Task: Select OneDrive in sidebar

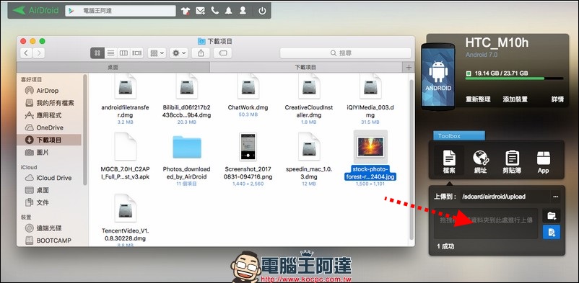Action: [50, 127]
